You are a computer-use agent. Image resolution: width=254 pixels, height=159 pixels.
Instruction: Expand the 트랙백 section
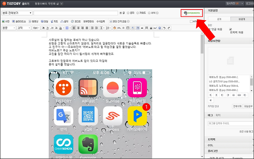coord(229,139)
